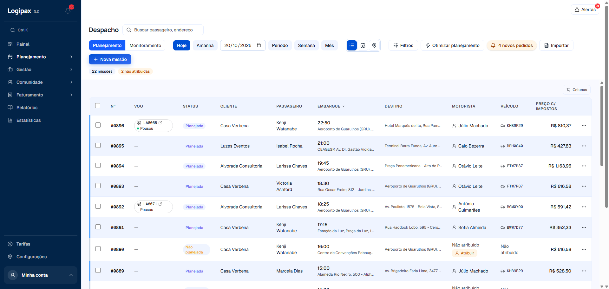Open Colunas column settings
The height and width of the screenshot is (289, 609).
577,90
